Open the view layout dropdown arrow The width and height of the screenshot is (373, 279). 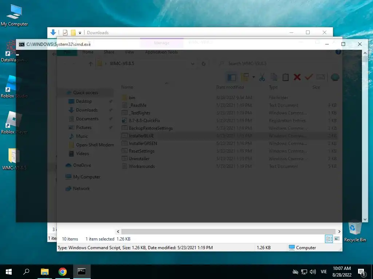tap(254, 77)
